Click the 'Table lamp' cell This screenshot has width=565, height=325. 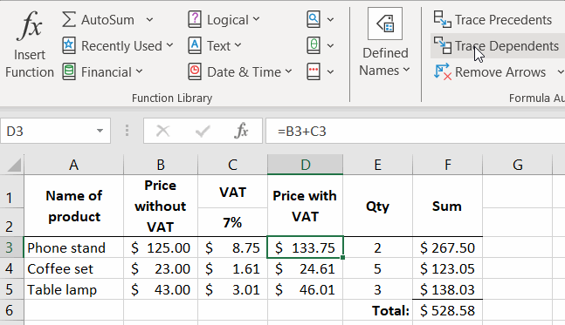[x=74, y=289]
